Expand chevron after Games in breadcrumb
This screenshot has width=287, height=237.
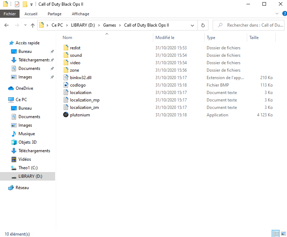(120, 26)
